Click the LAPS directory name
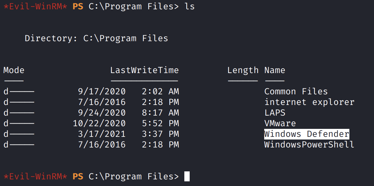The image size is (374, 186). point(275,113)
